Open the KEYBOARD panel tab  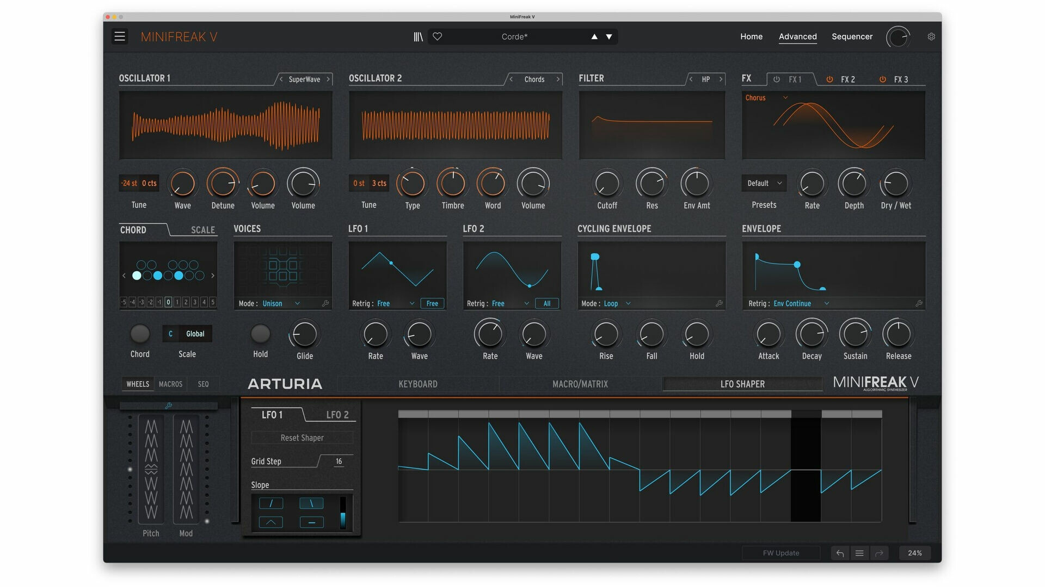[417, 384]
